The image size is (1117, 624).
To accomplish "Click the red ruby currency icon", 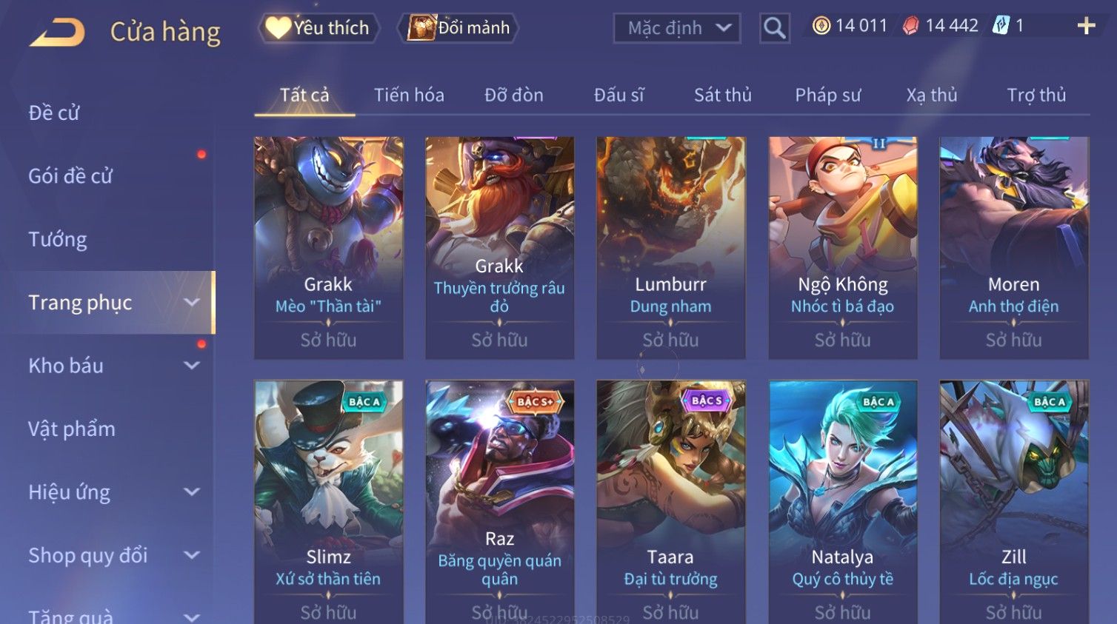I will [x=911, y=26].
